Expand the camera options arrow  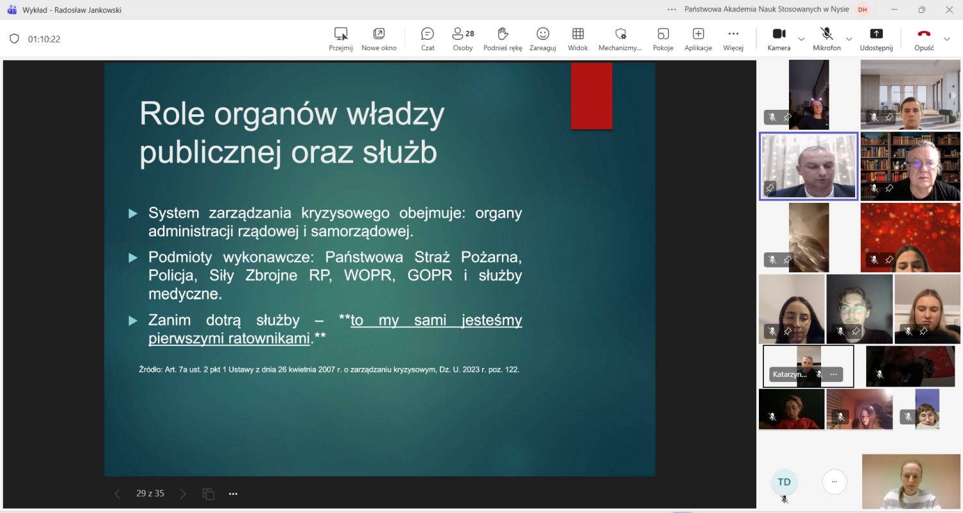click(801, 39)
